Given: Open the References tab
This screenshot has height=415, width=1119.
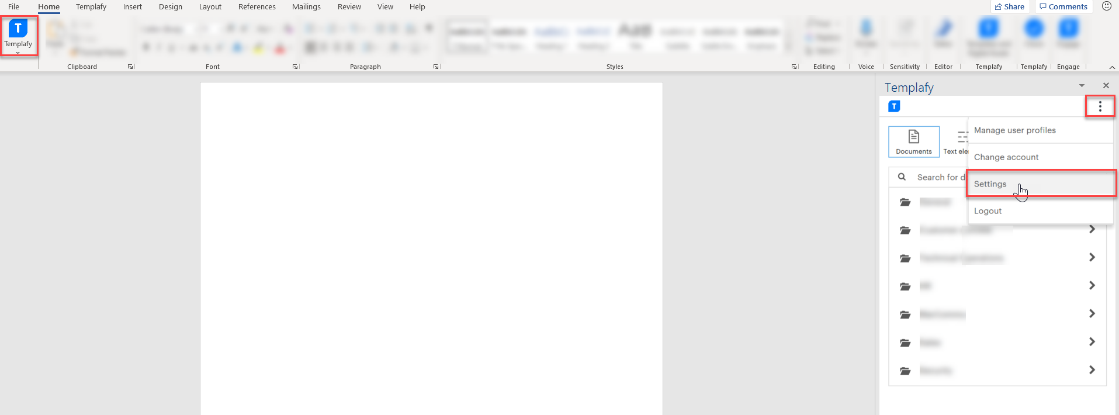Looking at the screenshot, I should coord(257,7).
